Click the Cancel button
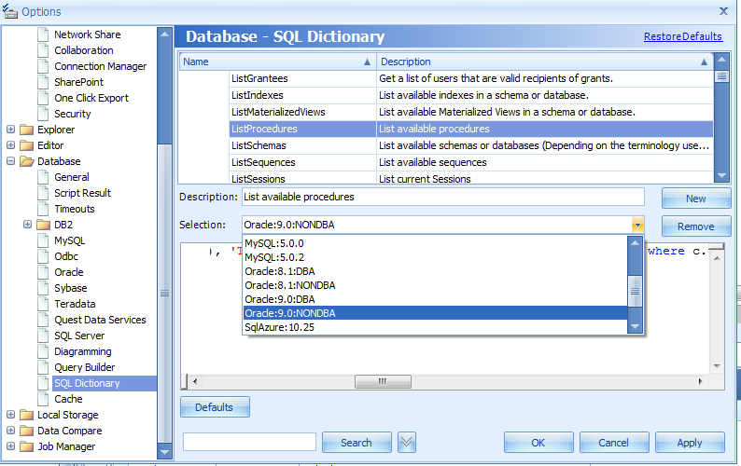Image resolution: width=741 pixels, height=466 pixels. (x=614, y=443)
